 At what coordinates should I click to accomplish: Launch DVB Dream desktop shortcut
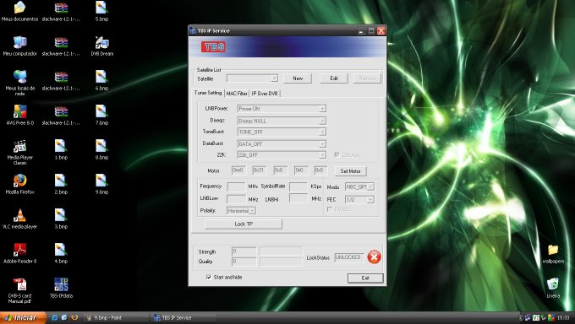101,46
